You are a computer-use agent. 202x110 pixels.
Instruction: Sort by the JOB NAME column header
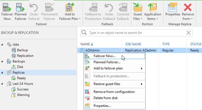pyautogui.click(x=133, y=44)
